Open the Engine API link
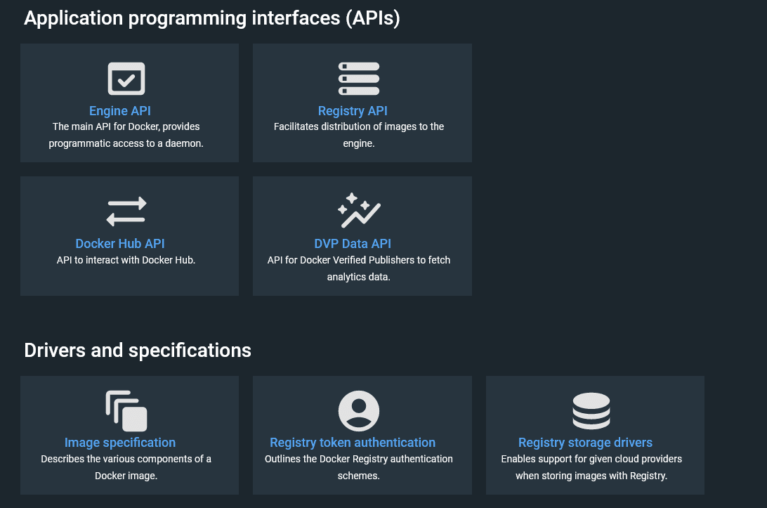767x508 pixels. [120, 111]
